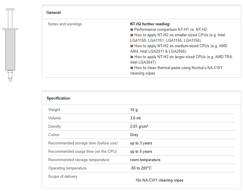The height and width of the screenshot is (191, 243).
Task: Click the Operating temperature label
Action: 67,168
